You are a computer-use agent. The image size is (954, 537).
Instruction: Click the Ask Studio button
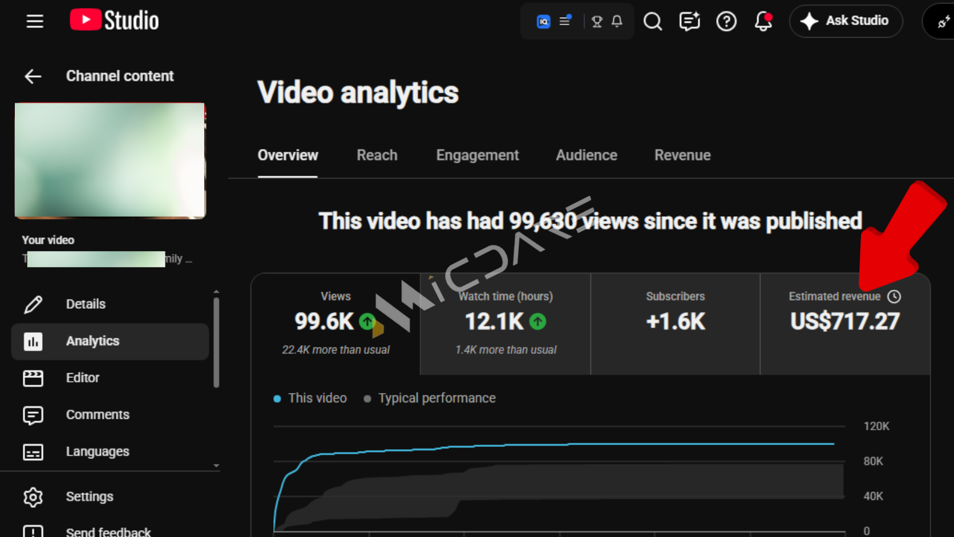tap(846, 21)
